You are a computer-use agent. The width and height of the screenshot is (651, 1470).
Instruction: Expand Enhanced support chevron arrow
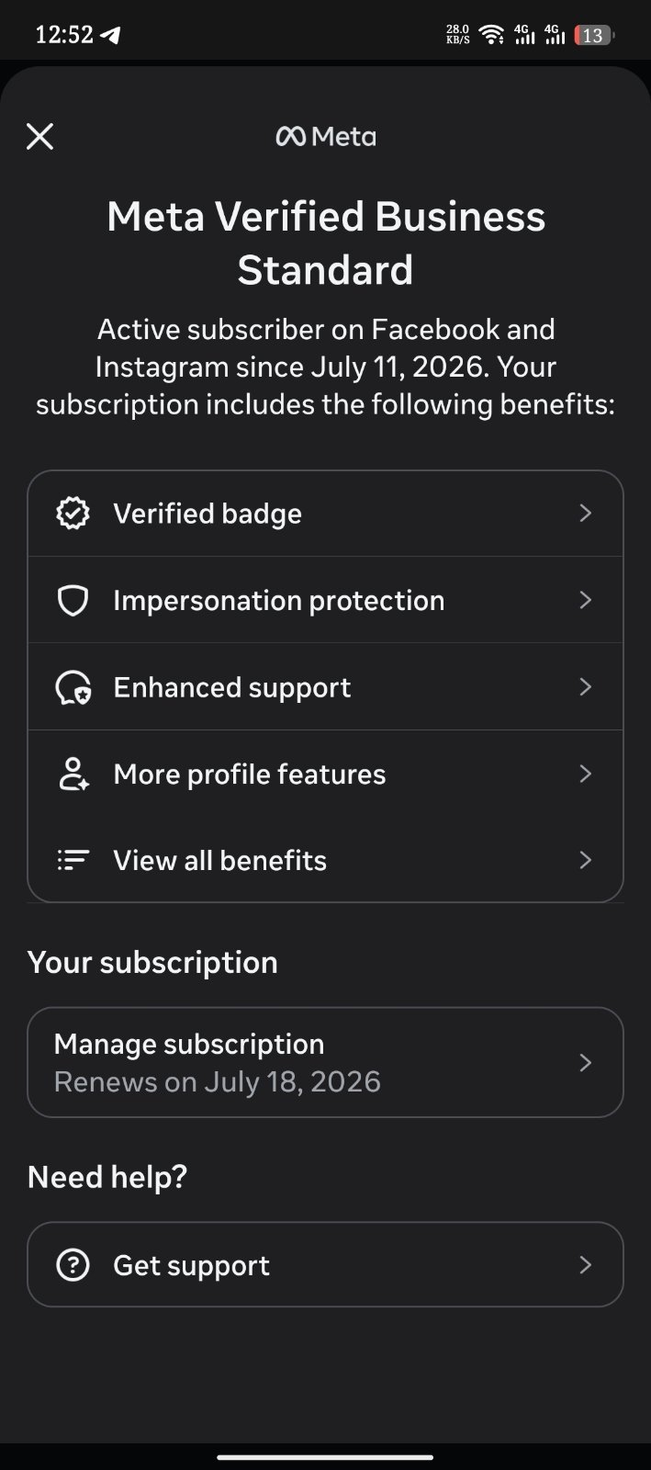(586, 687)
